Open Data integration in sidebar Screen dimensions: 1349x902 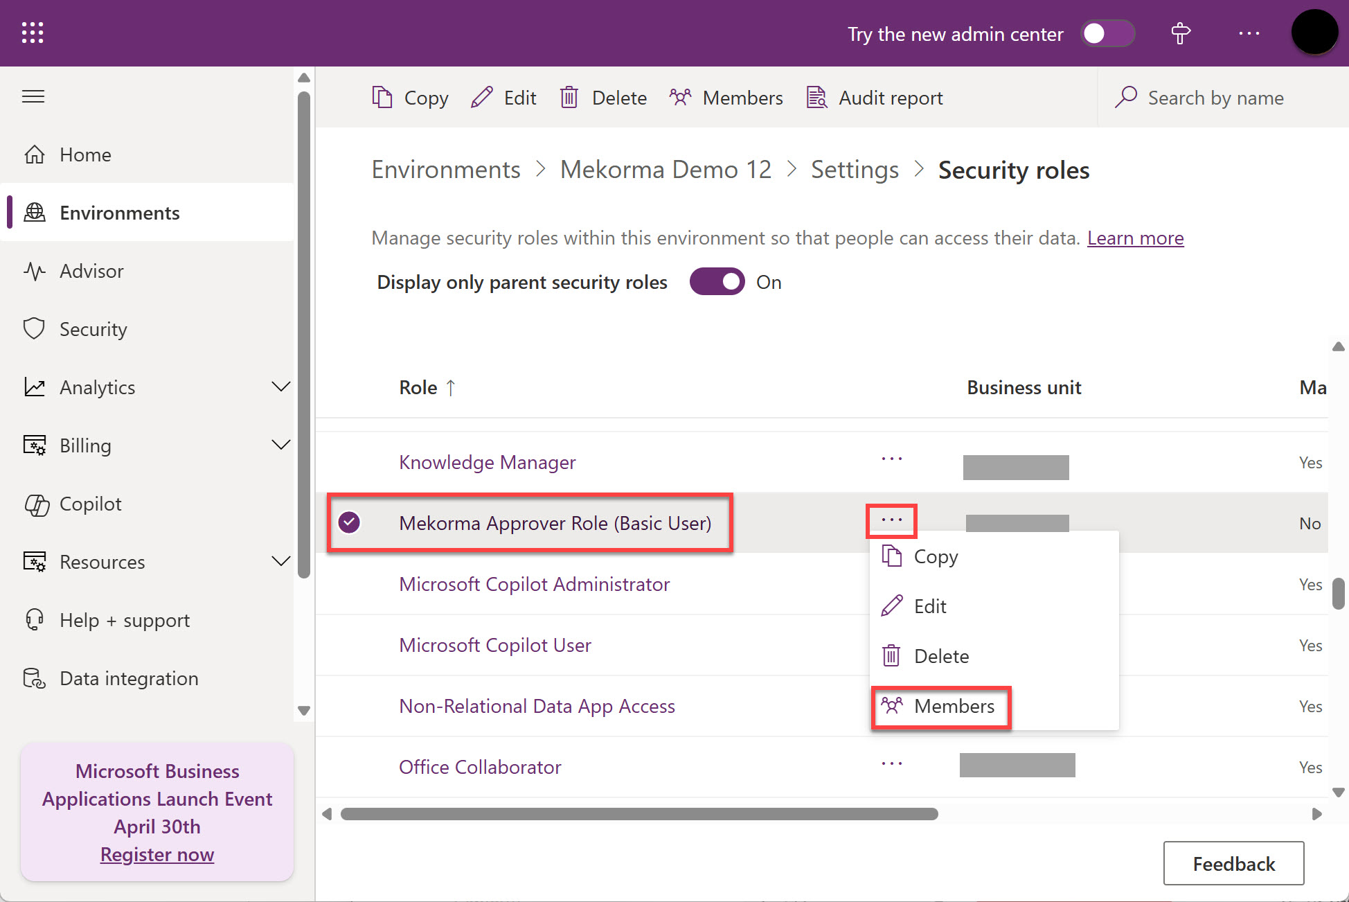pos(129,678)
